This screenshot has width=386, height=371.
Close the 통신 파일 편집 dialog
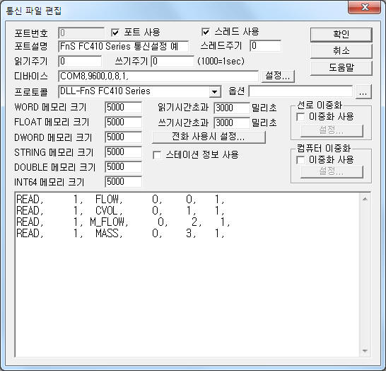[365, 7]
